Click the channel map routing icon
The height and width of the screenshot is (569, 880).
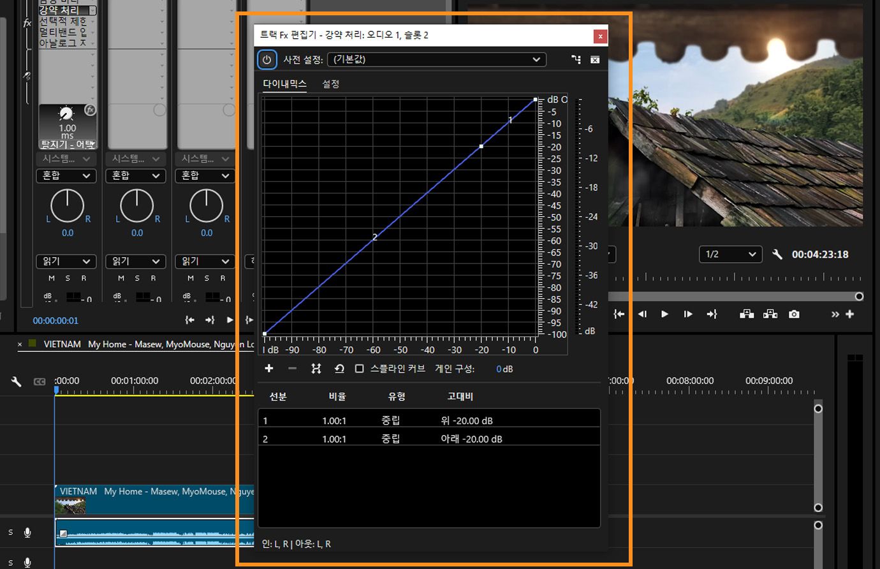pyautogui.click(x=576, y=59)
